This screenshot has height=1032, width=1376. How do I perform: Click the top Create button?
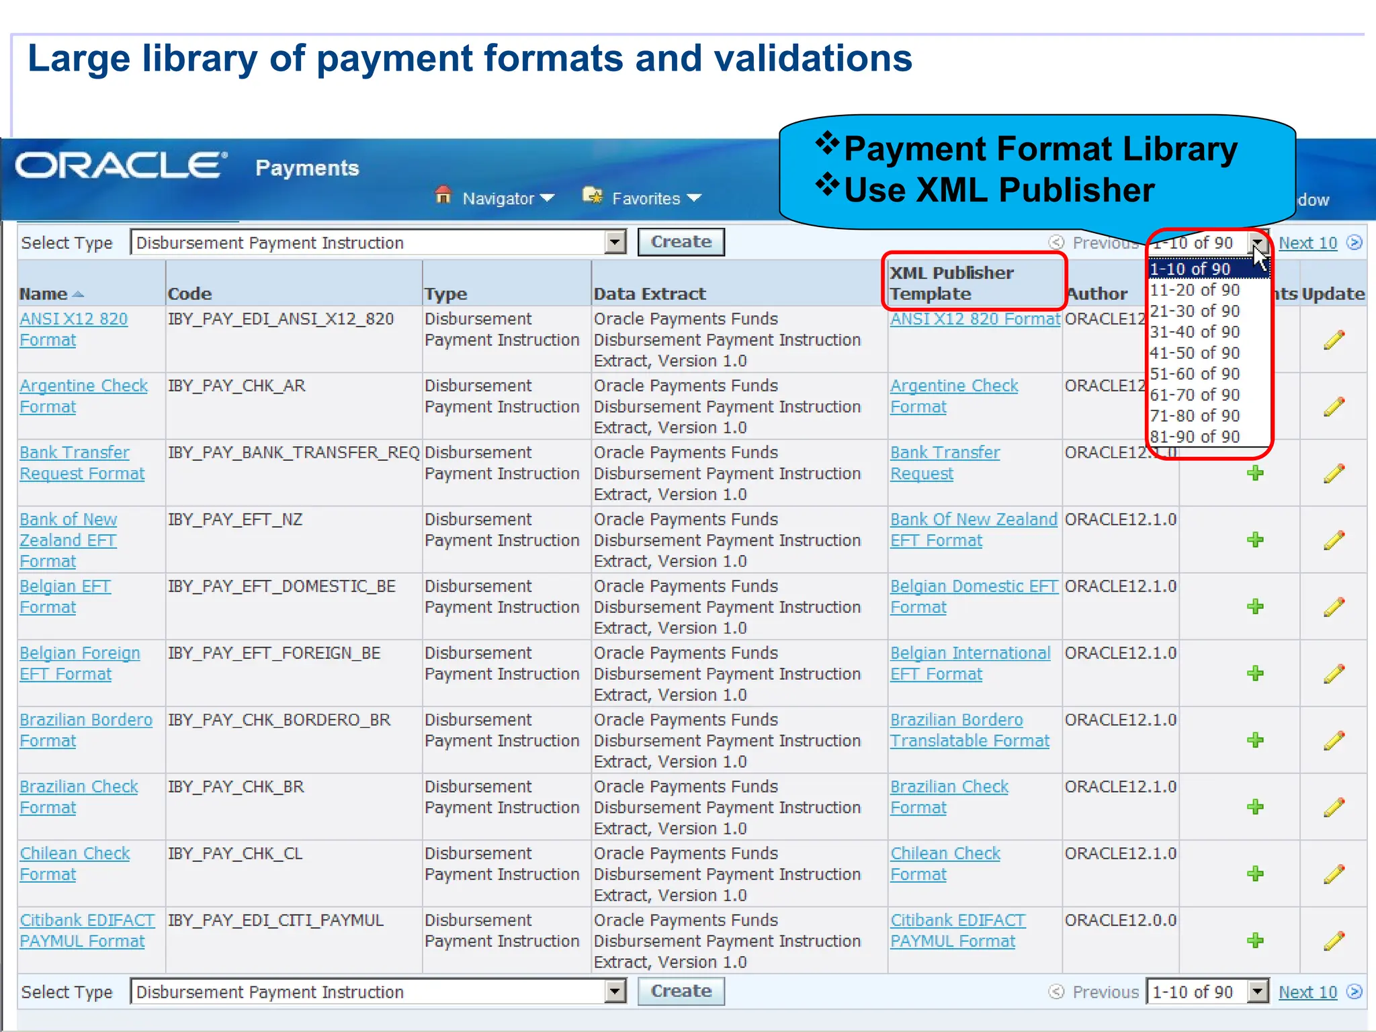click(x=681, y=242)
